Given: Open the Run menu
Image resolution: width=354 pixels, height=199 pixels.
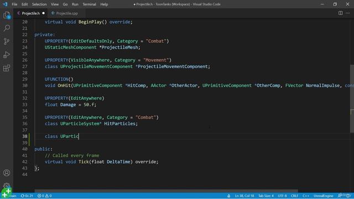Looking at the screenshot, I should (75, 4).
